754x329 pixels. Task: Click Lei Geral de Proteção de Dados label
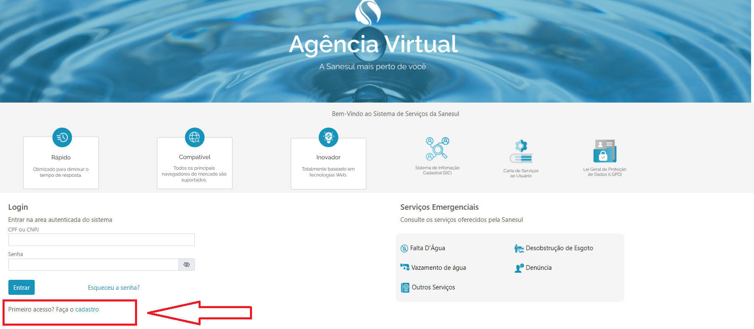click(605, 172)
